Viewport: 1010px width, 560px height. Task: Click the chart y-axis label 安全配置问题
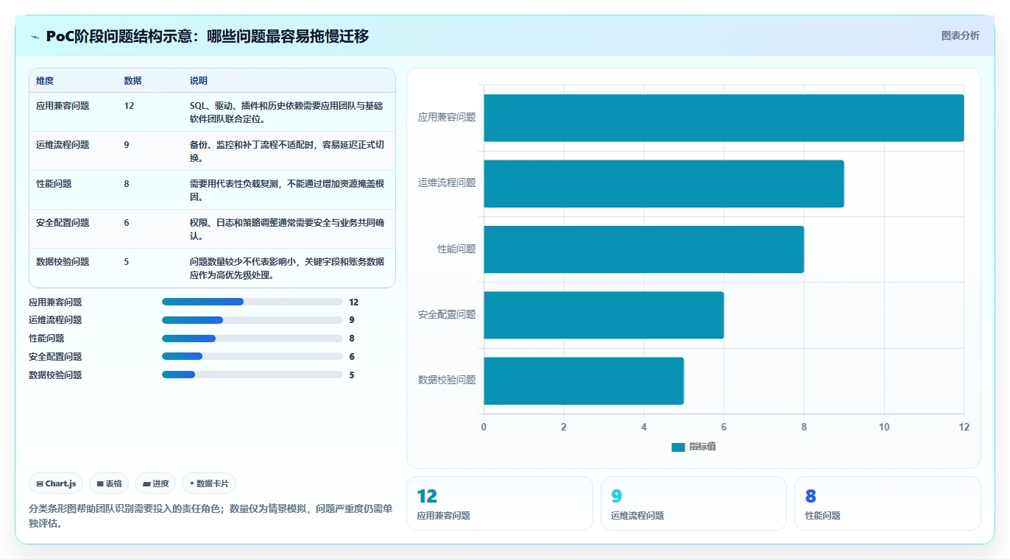447,314
